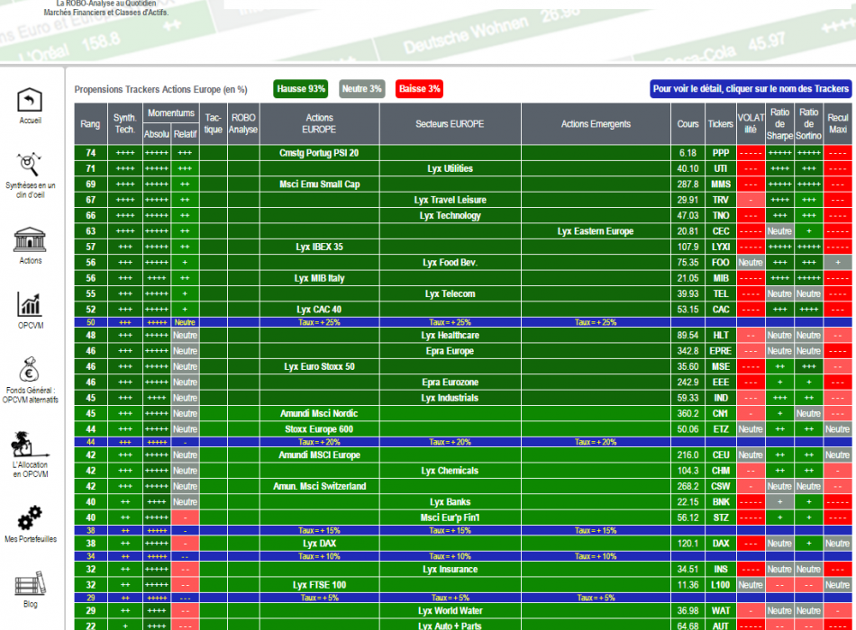Click ticker BNK cell
Viewport: 856px width, 630px height.
coord(721,502)
